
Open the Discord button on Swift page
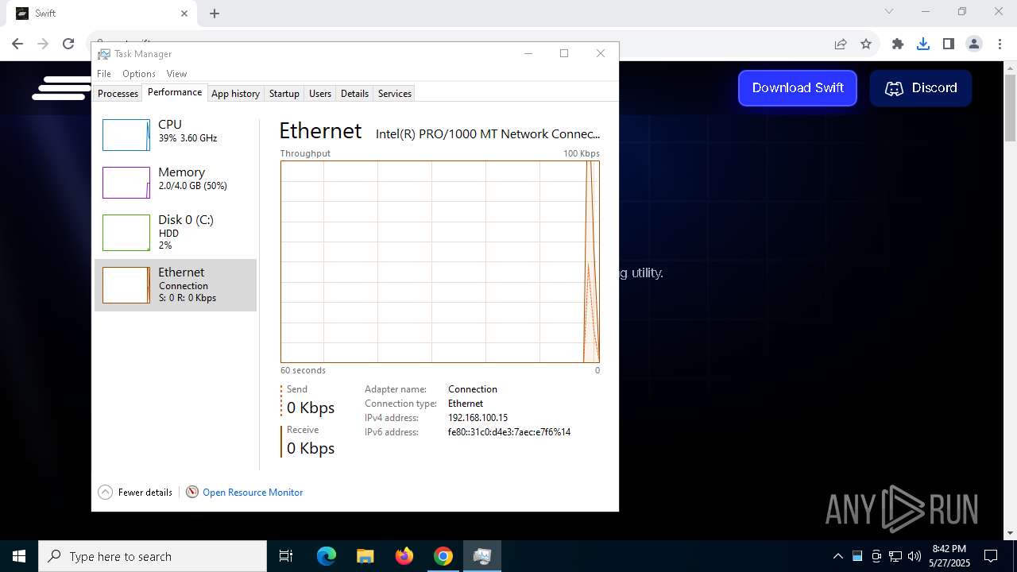[x=921, y=88]
